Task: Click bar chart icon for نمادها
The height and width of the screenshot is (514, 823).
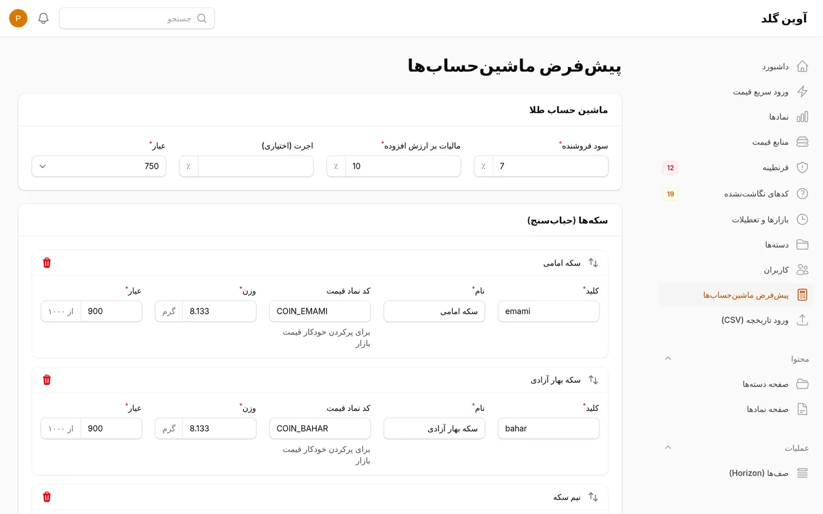Action: (802, 117)
